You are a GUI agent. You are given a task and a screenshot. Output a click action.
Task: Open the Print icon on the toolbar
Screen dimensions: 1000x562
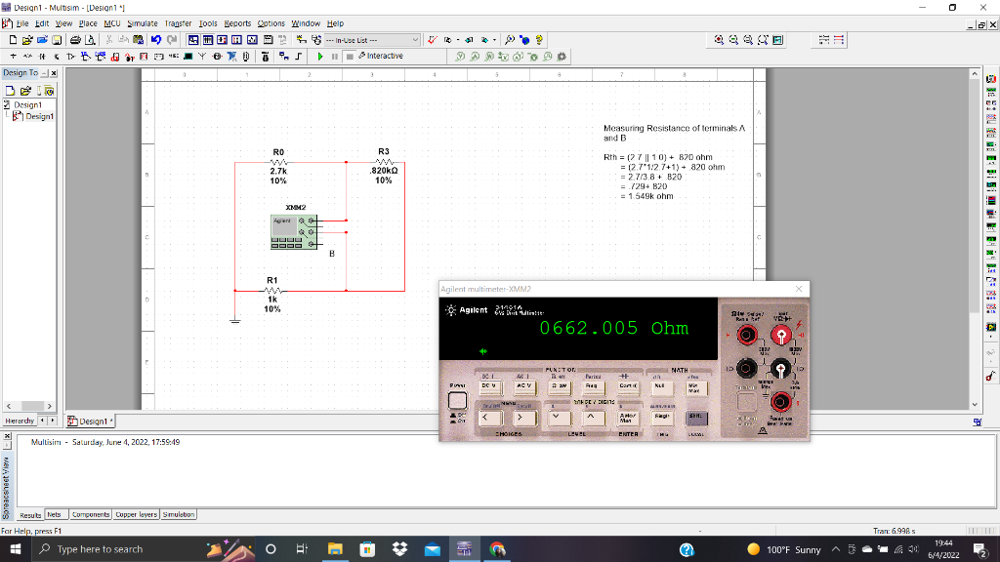point(73,40)
